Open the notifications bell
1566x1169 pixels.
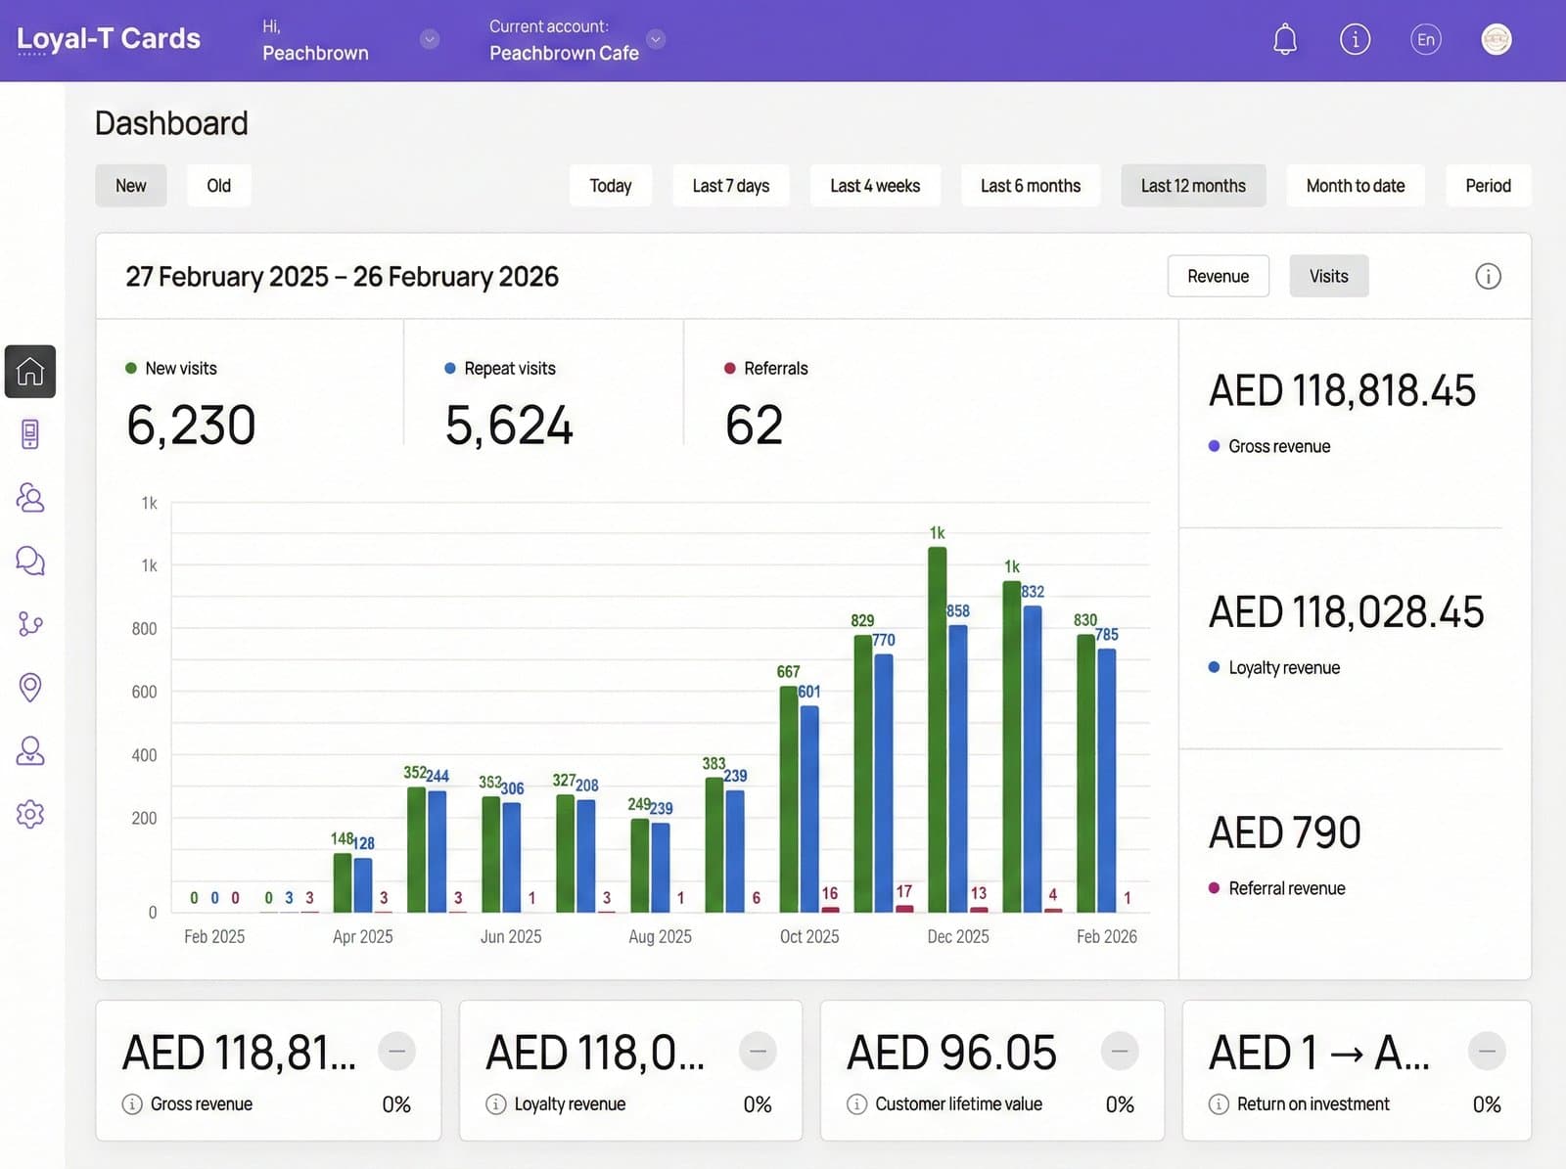click(1285, 39)
